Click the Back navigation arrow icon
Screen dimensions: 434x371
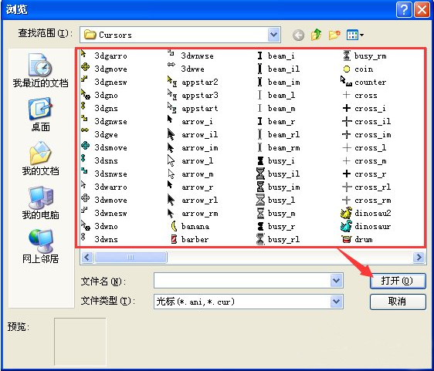point(298,35)
